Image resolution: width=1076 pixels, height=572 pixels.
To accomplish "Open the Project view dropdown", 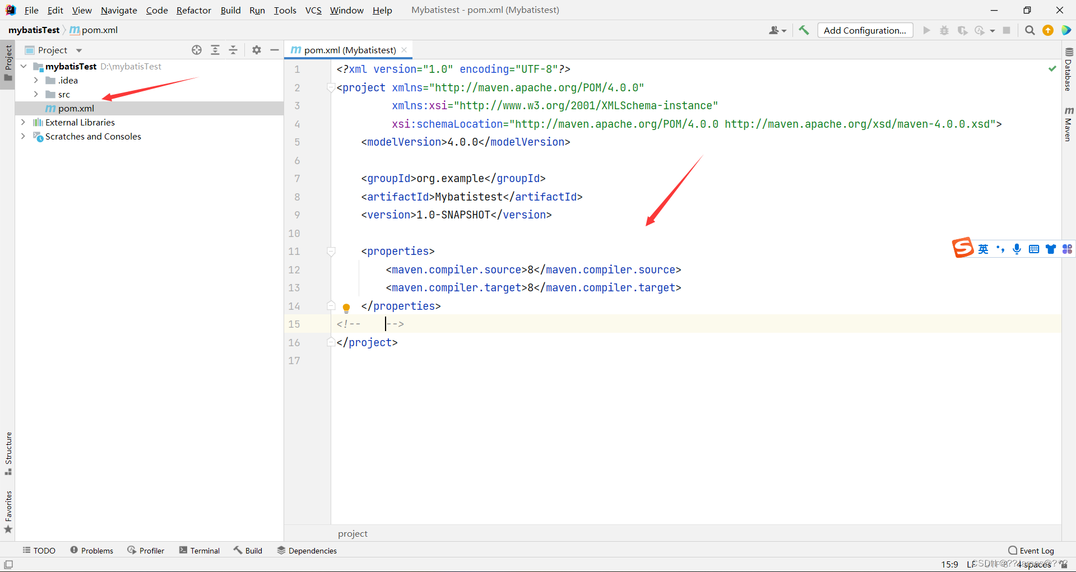I will coord(79,50).
